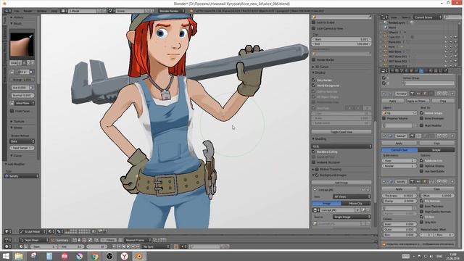Toggle Backface Culling checkbox
The image size is (464, 261).
(x=314, y=152)
